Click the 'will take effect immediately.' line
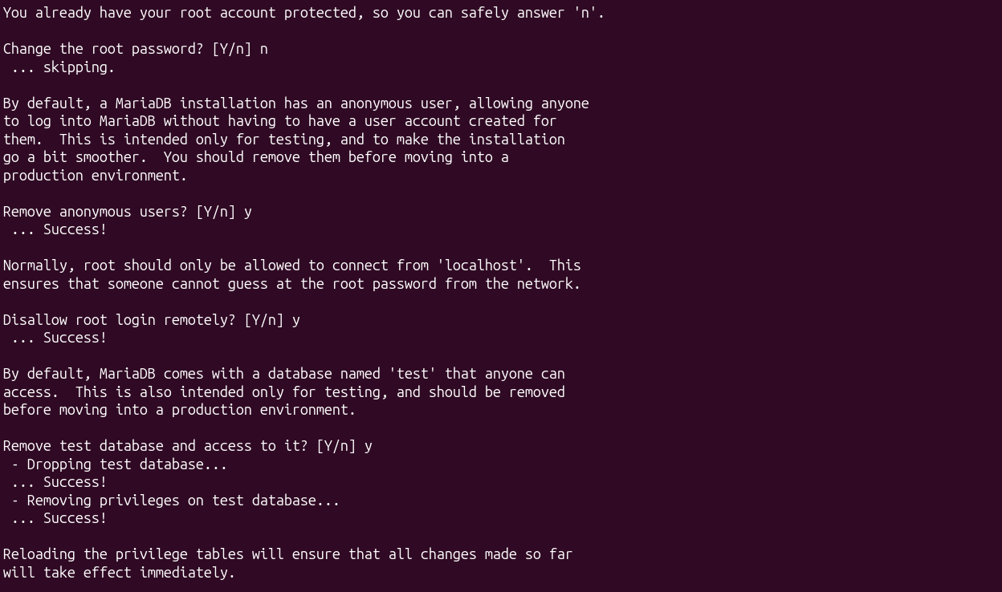The image size is (1002, 592). click(119, 573)
